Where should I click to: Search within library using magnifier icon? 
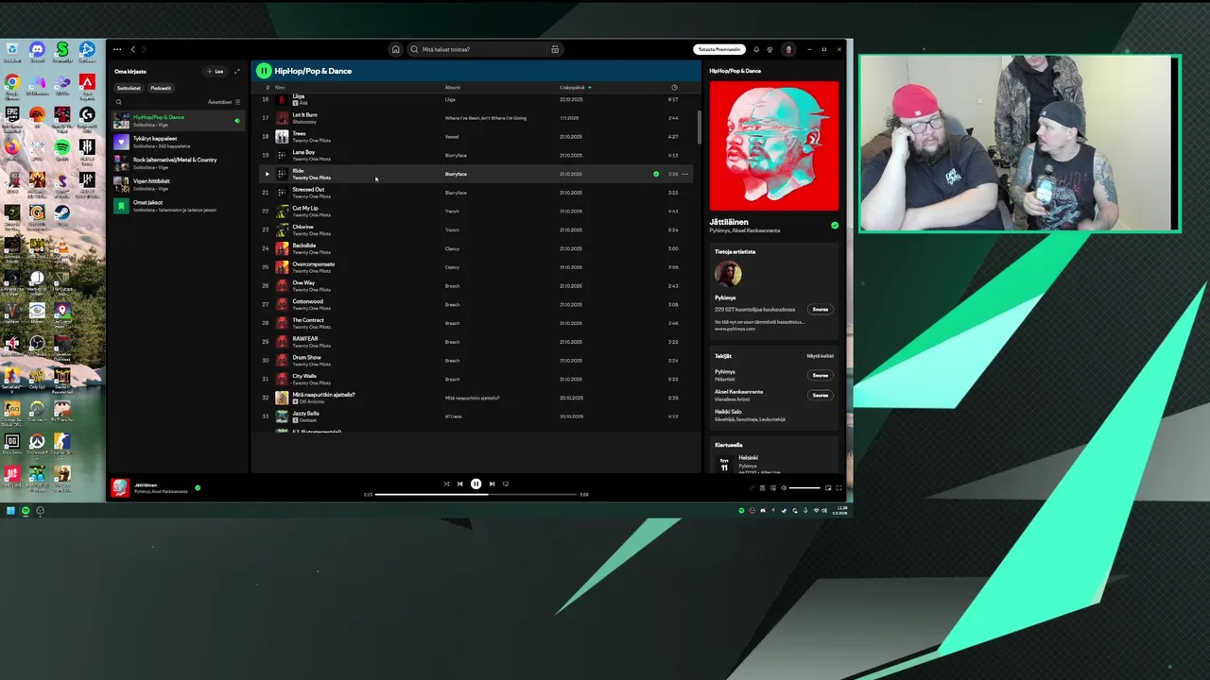pyautogui.click(x=118, y=102)
